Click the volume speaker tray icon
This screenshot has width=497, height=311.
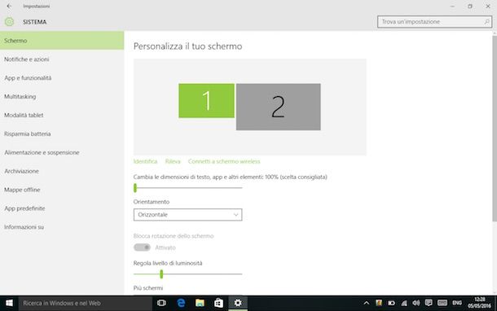416,303
